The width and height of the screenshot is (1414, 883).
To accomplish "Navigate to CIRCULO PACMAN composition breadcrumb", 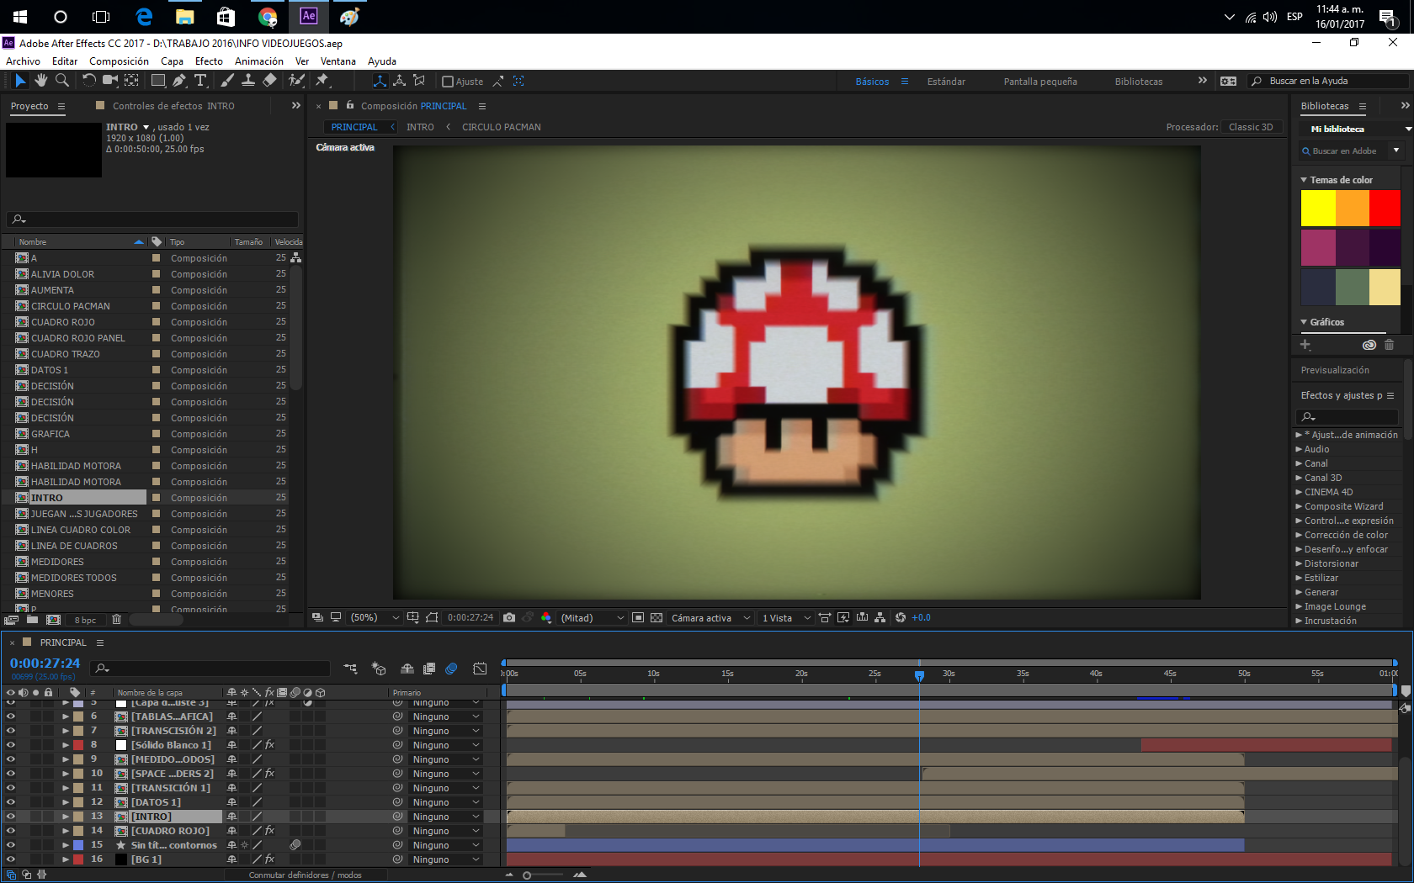I will tap(501, 127).
